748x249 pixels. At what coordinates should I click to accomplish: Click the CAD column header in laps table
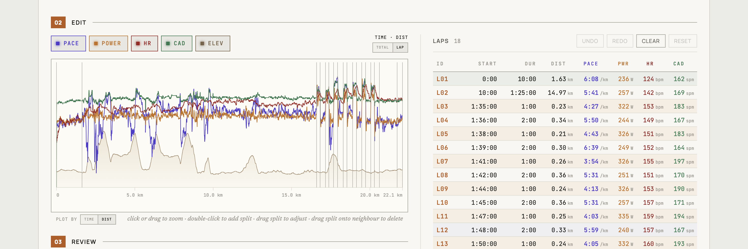point(679,64)
